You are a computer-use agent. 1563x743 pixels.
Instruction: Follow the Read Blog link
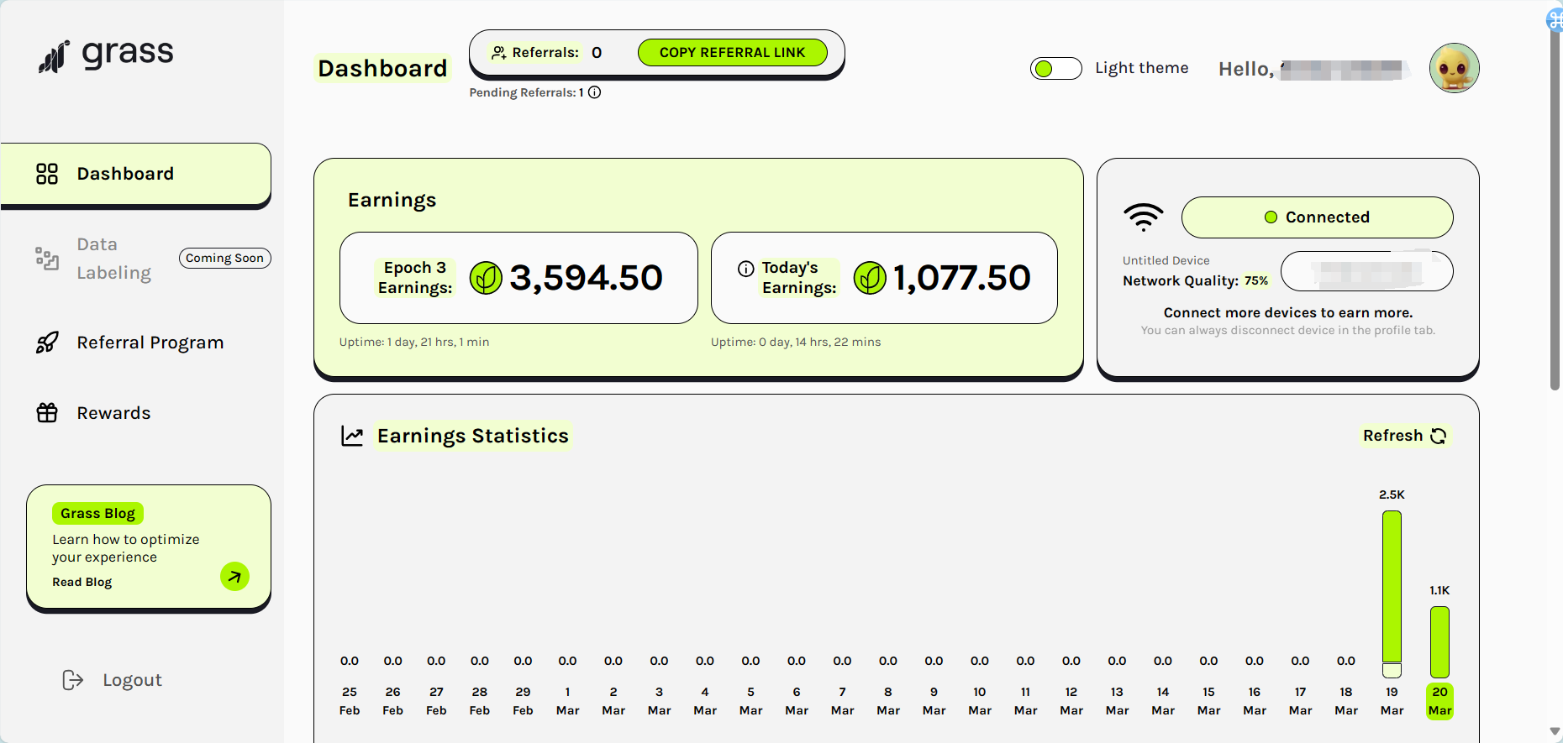pyautogui.click(x=82, y=583)
